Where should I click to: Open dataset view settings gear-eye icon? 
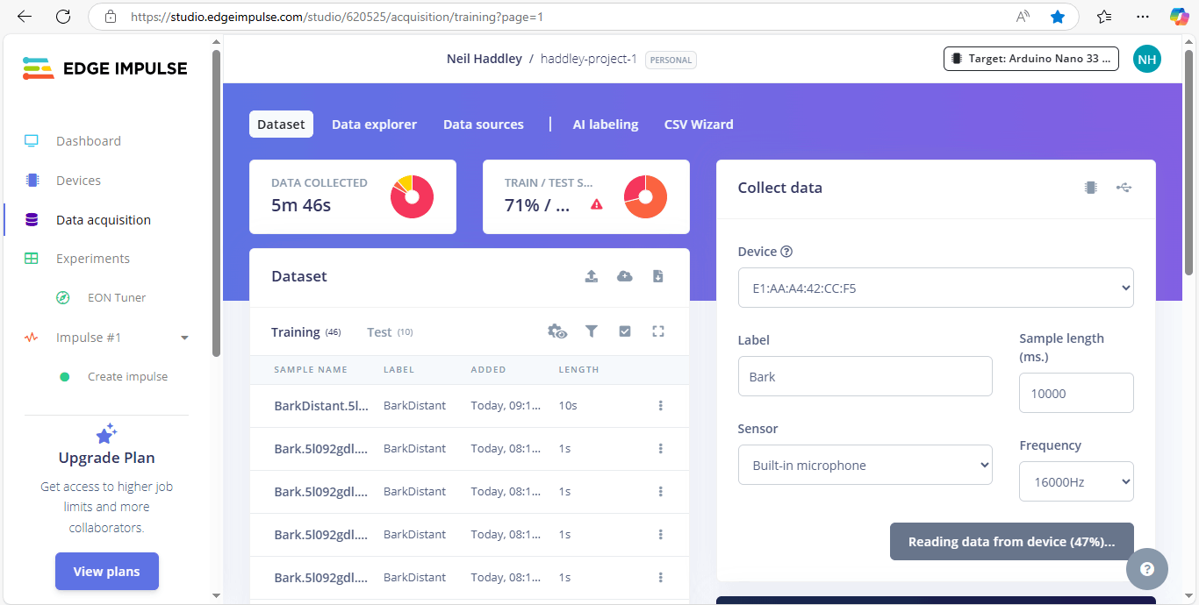557,331
